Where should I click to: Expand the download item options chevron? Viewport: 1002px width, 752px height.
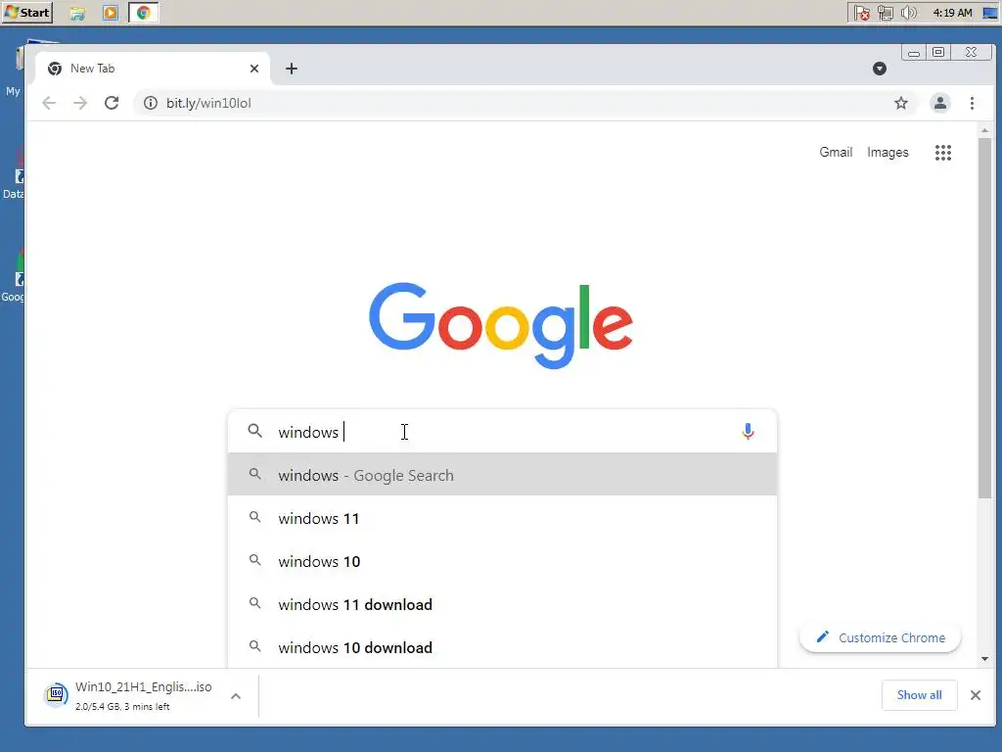tap(236, 696)
